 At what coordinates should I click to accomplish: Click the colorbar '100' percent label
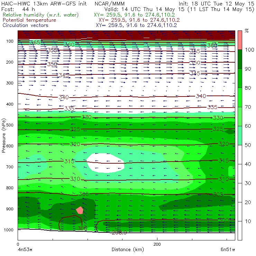pyautogui.click(x=249, y=50)
